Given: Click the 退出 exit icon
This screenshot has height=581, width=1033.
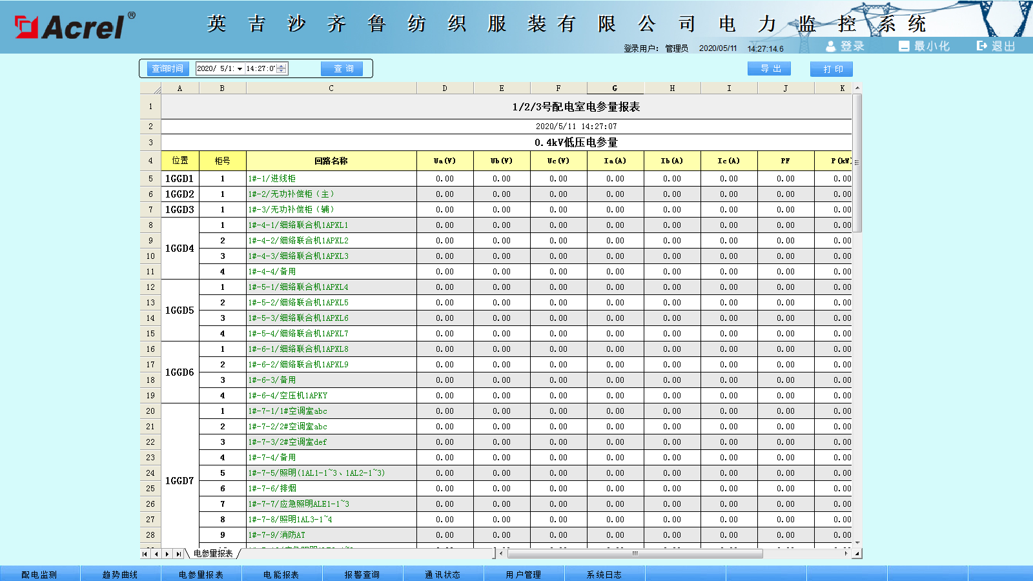Looking at the screenshot, I should 982,46.
